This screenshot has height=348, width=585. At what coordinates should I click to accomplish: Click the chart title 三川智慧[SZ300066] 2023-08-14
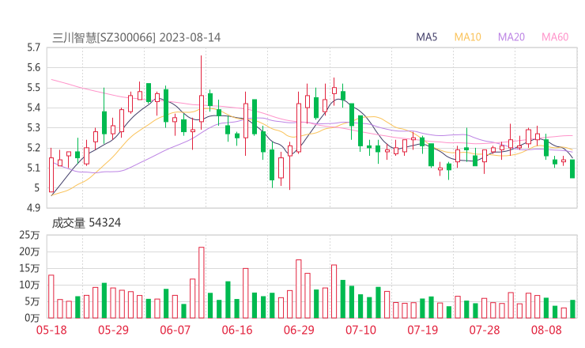point(137,38)
